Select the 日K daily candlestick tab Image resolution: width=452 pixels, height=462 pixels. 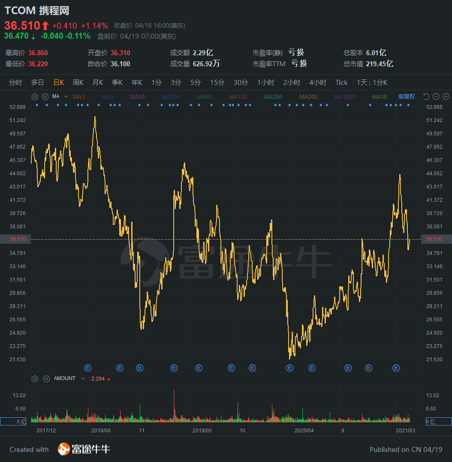(59, 82)
